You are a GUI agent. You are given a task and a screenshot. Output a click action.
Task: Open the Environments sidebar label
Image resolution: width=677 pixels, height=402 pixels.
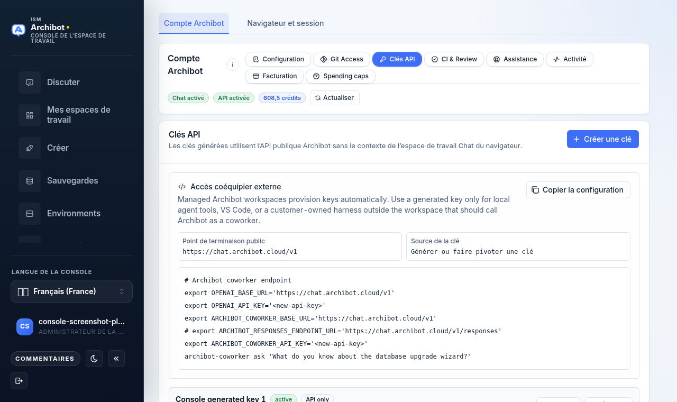(74, 214)
